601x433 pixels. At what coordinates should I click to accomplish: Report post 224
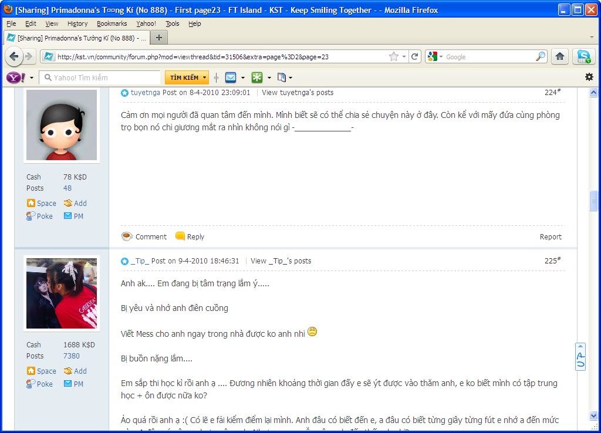(551, 237)
